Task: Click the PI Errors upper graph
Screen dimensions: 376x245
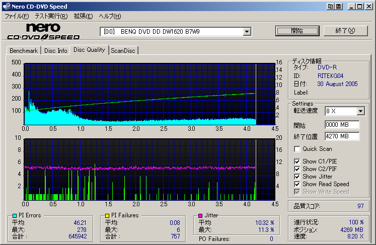Action: tap(149, 94)
